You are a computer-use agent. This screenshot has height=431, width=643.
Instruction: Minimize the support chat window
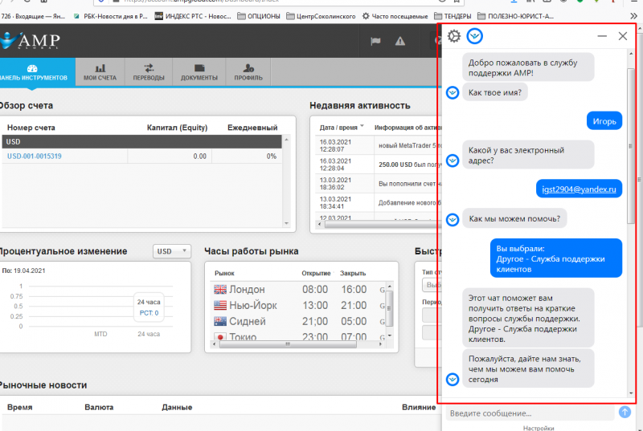[601, 36]
